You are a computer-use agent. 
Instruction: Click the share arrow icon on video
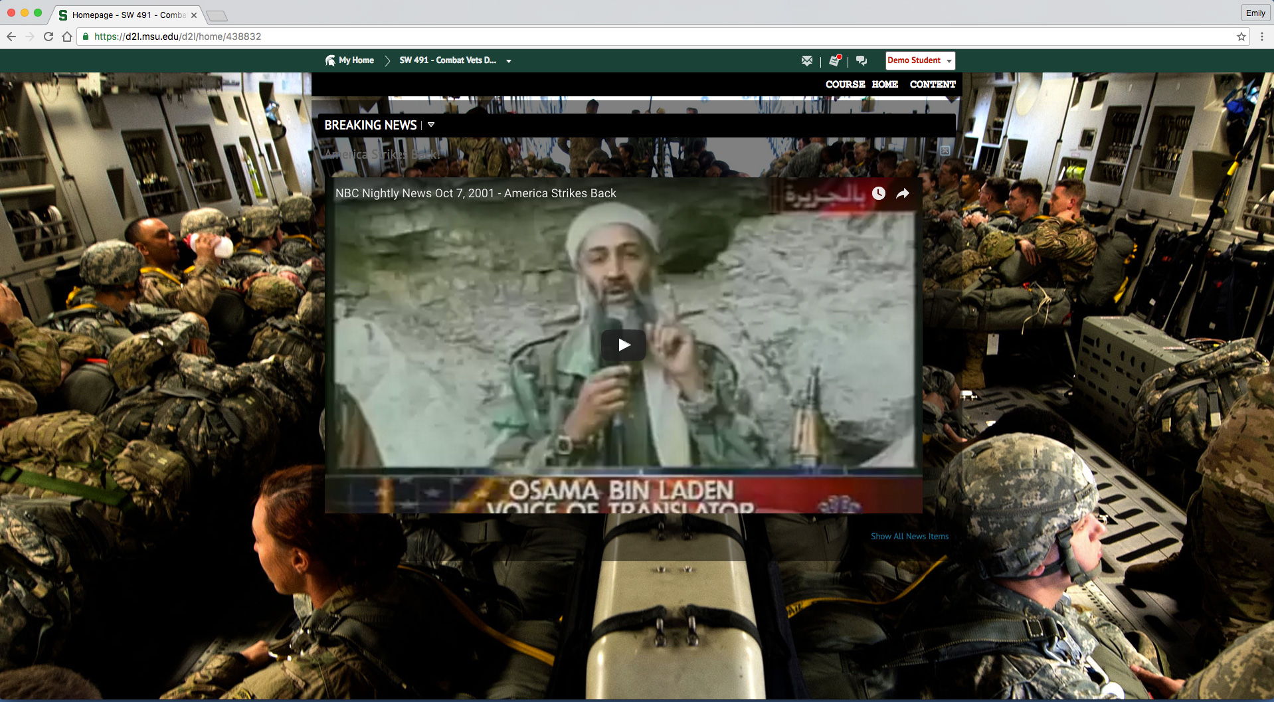coord(903,193)
